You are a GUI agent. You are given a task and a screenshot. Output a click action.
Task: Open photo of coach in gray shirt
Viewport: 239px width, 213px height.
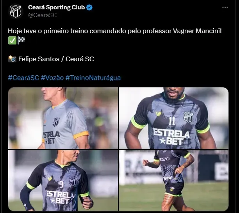pos(63,118)
